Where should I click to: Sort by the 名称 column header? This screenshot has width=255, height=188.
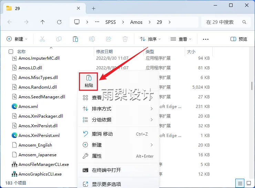coord(21,52)
